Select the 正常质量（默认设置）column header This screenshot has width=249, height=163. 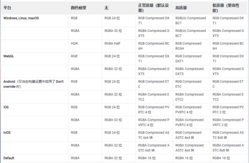[153, 8]
